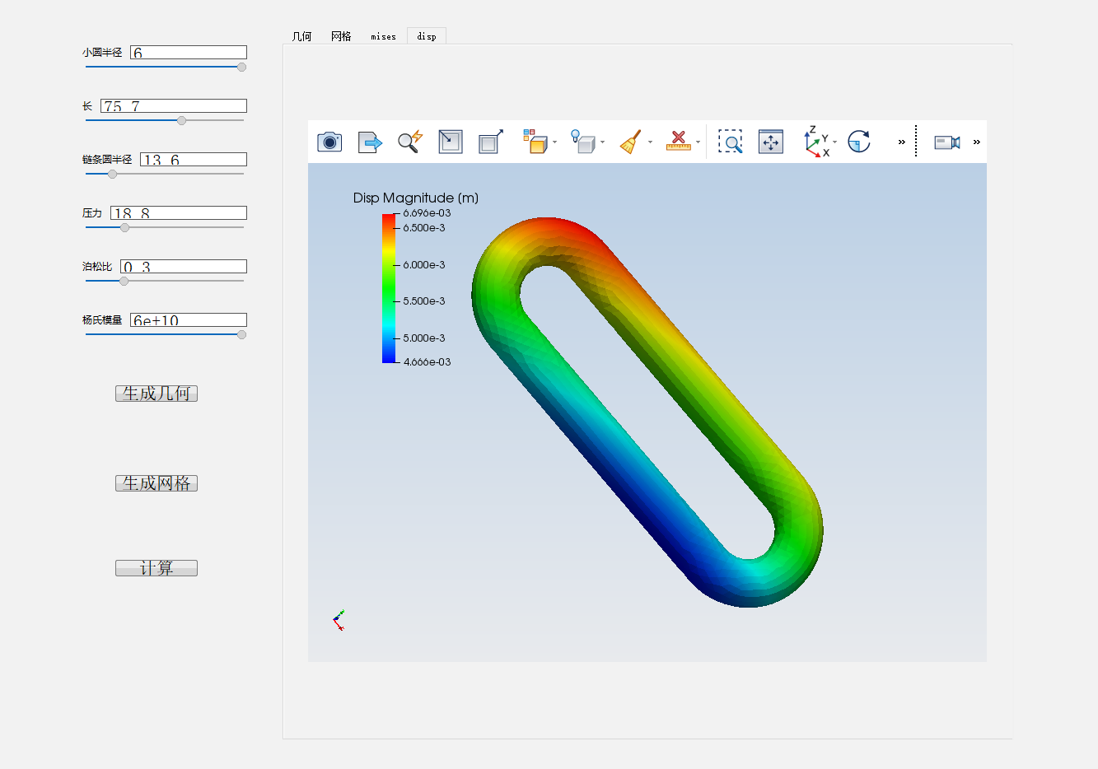This screenshot has width=1098, height=769.
Task: Switch to the 网格 tab
Action: coord(341,36)
